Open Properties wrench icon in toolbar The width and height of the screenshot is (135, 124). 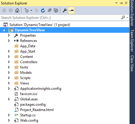65,10
